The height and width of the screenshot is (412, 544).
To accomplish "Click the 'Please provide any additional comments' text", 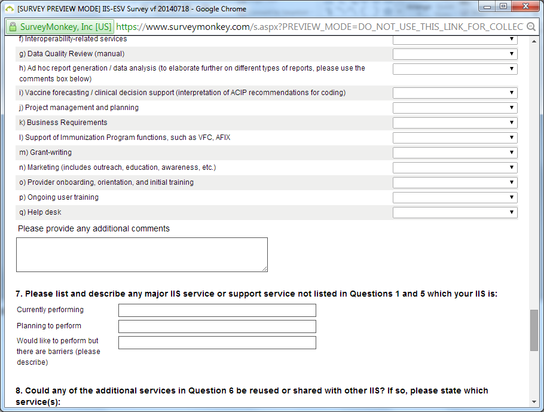I will coord(94,228).
